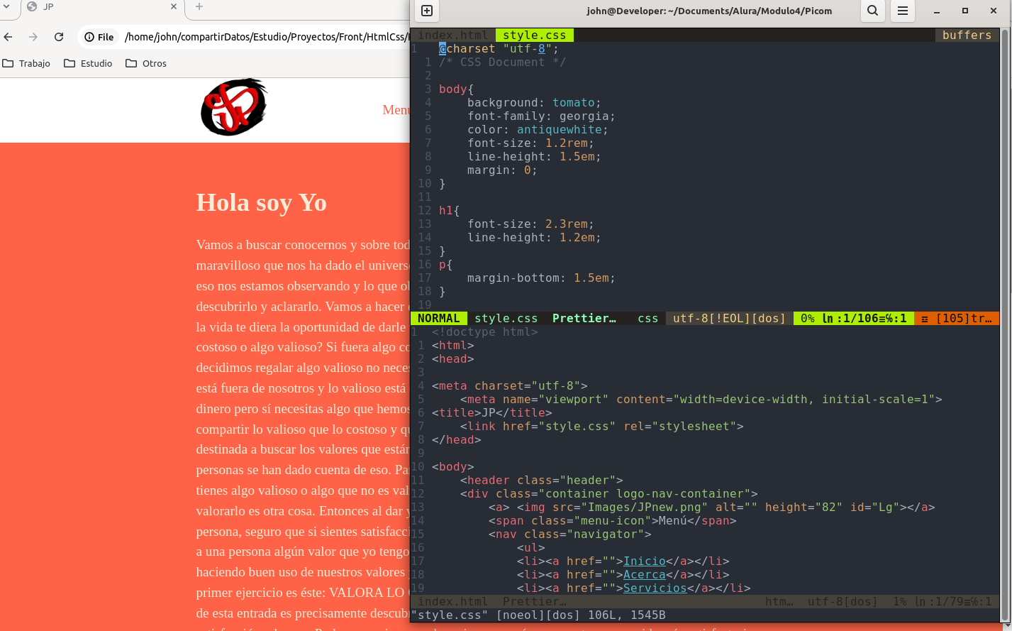Click the [105]tr… warning status segment
This screenshot has width=1012, height=631.
coord(957,318)
